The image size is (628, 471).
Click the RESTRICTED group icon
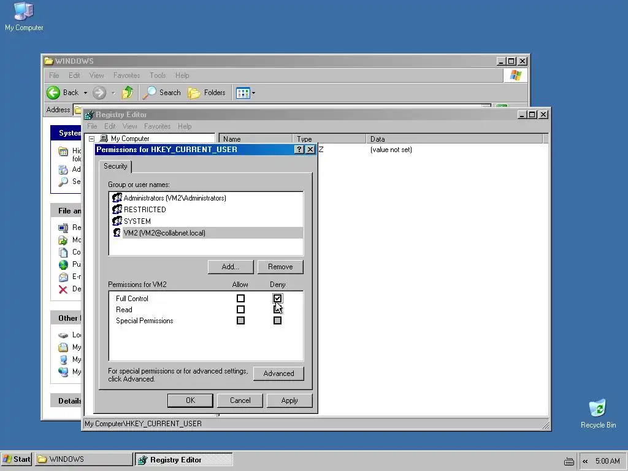pyautogui.click(x=117, y=210)
